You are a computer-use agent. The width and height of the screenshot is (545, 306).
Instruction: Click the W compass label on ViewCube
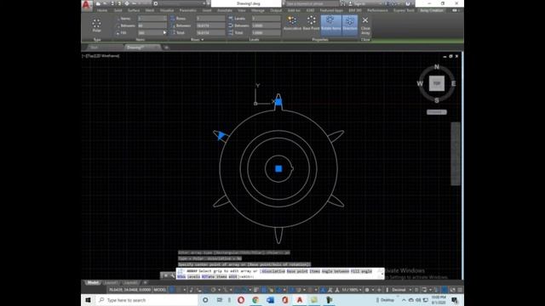(420, 83)
